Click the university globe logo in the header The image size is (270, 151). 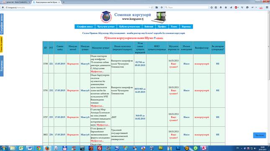pyautogui.click(x=106, y=17)
